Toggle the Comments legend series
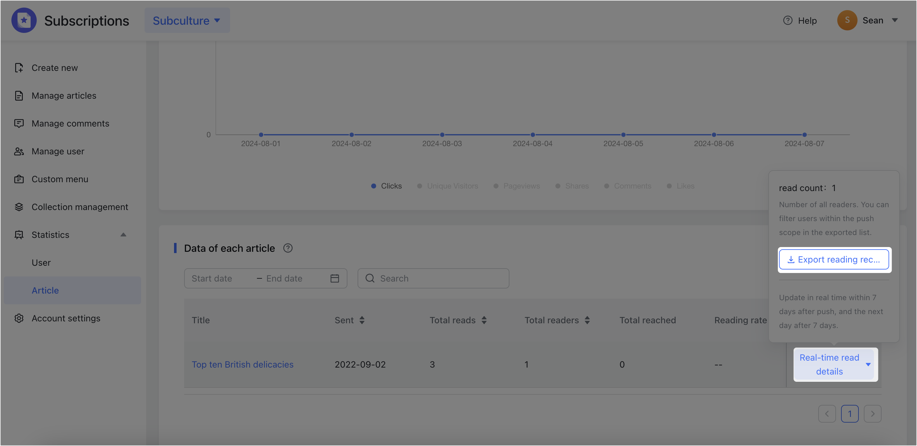Viewport: 917px width, 446px height. [x=627, y=186]
